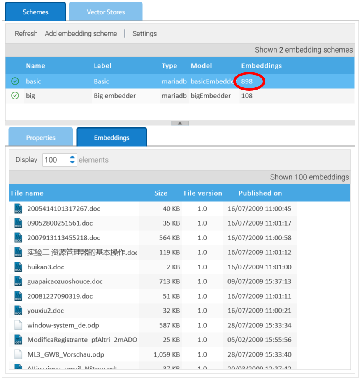The width and height of the screenshot is (362, 382).
Task: Click the green check icon for big scheme
Action: click(x=15, y=96)
